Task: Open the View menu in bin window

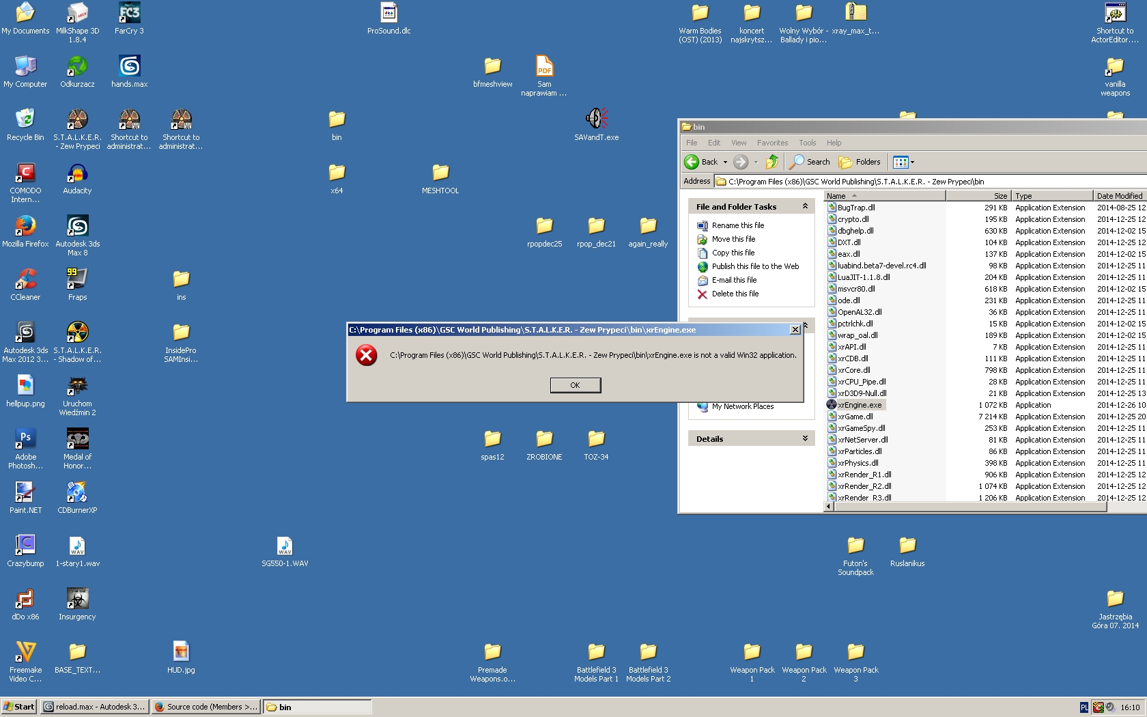Action: pos(739,143)
